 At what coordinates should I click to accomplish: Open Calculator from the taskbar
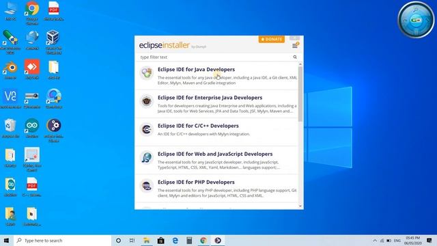[x=189, y=241]
